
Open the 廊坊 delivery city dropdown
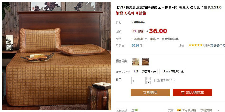[154, 39]
